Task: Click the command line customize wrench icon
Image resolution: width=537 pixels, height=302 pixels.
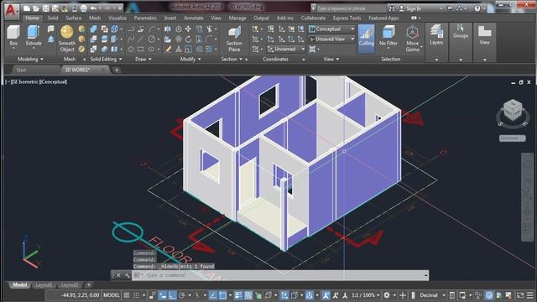Action: 127,275
